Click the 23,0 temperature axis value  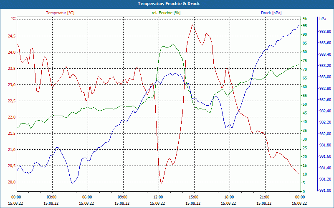coord(12,85)
